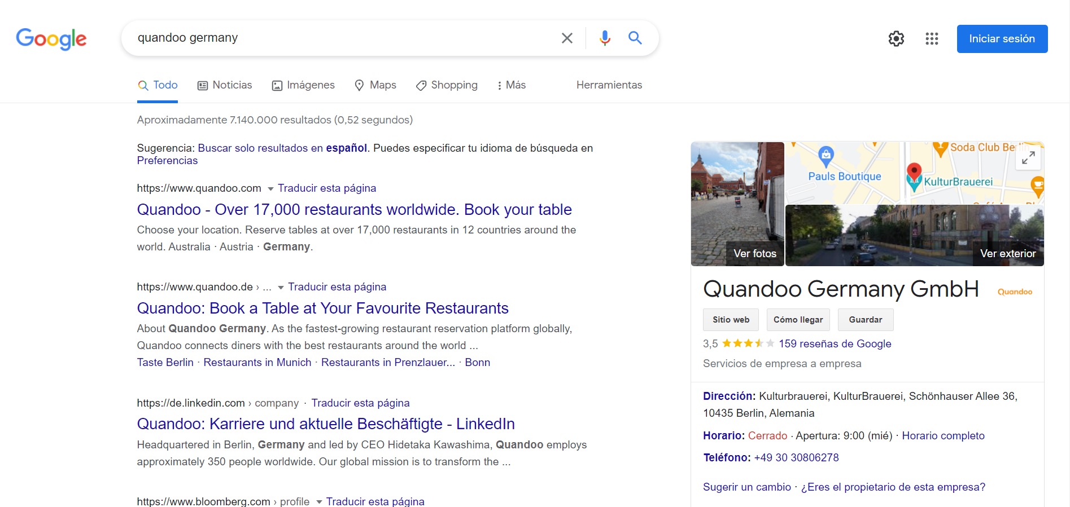1070x507 pixels.
Task: Click the star rating icons
Action: click(748, 343)
